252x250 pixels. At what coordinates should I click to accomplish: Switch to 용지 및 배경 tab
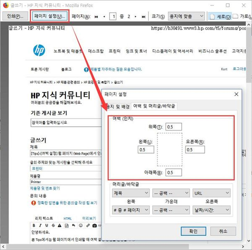118,106
